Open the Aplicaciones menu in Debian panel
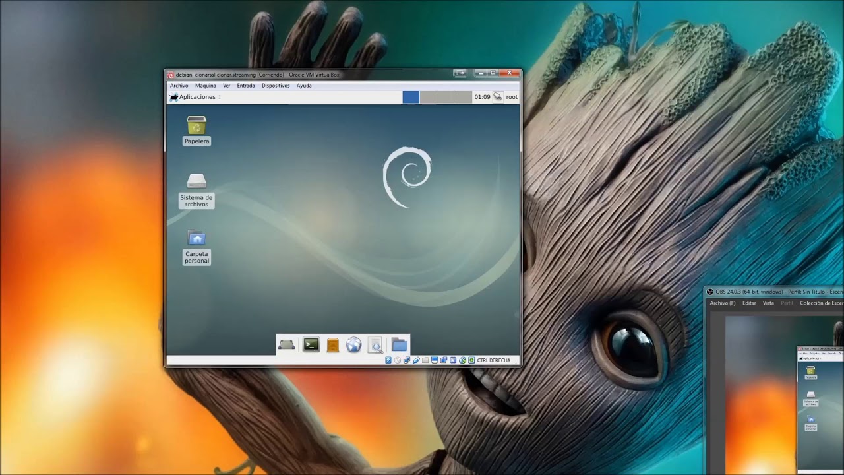This screenshot has width=844, height=475. click(197, 97)
